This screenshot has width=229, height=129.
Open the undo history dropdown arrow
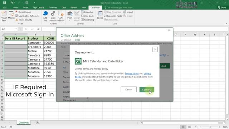[x=15, y=3]
